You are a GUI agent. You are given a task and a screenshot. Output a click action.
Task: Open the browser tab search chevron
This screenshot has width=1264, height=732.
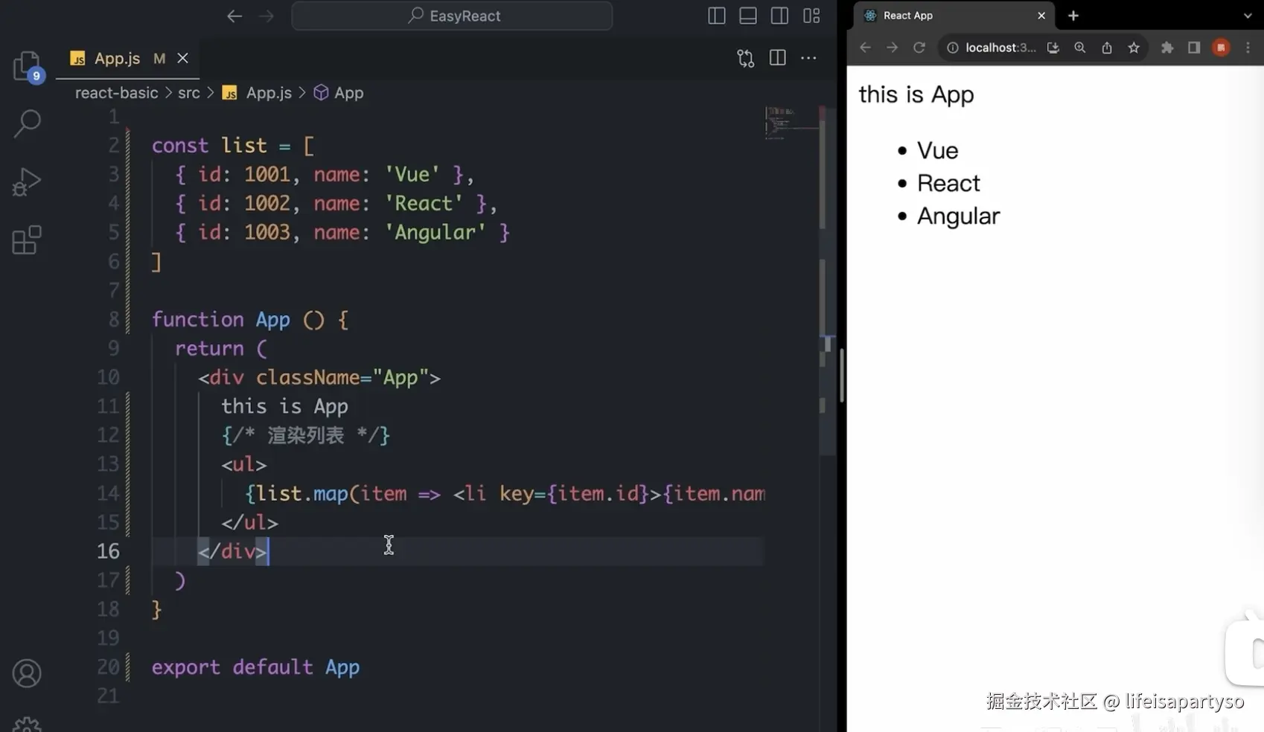[x=1248, y=16]
